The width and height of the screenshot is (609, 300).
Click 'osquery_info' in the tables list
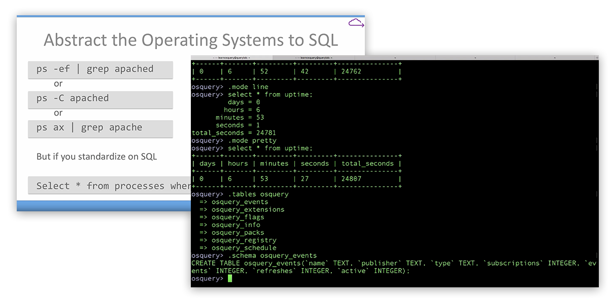click(235, 225)
